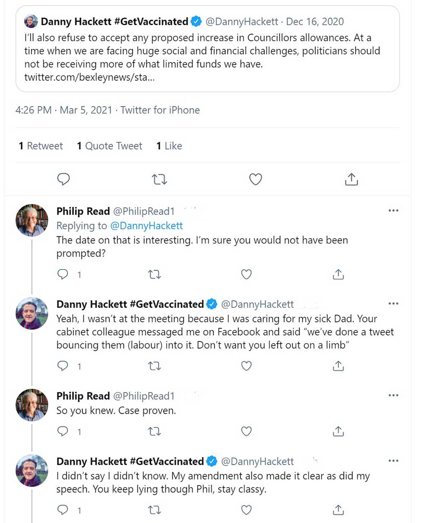
Task: Like Philip Read's 'Case proven' reply
Action: 246,432
